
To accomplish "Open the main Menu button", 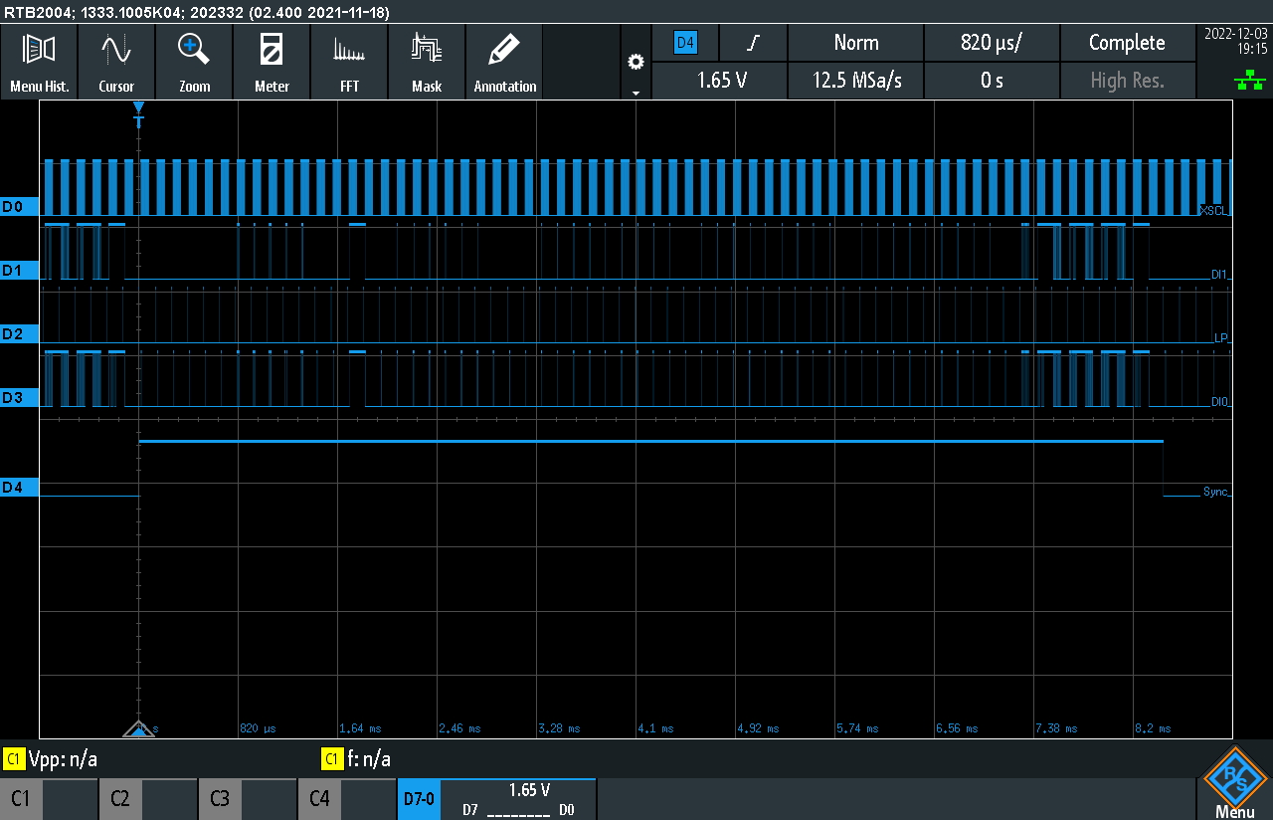I will point(1235,783).
